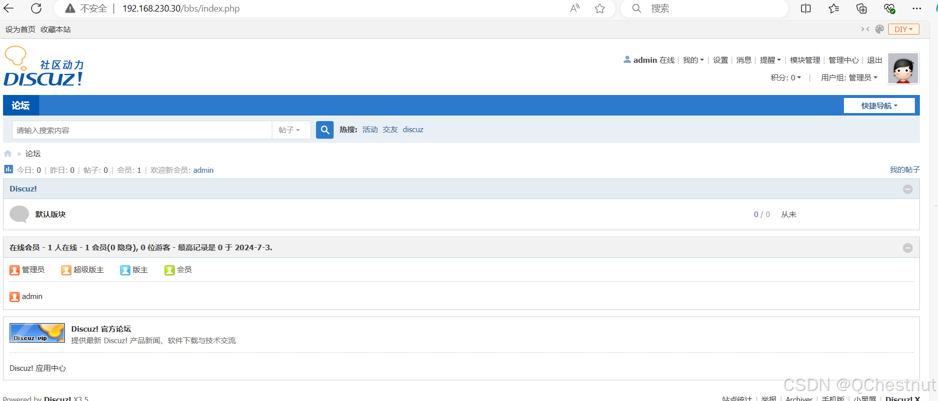The width and height of the screenshot is (938, 401).
Task: Expand the 我的 dropdown menu
Action: point(693,60)
